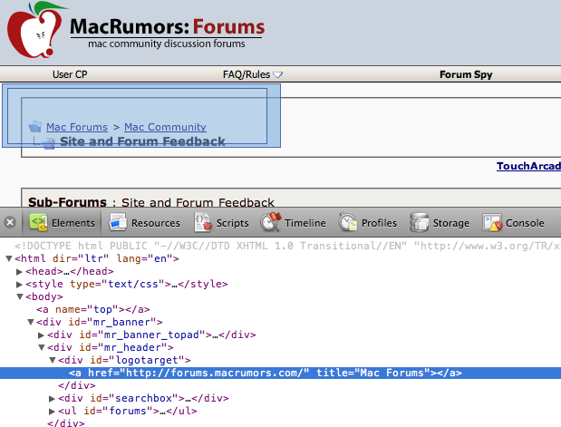
Task: Expand the style type="text/css" node
Action: tap(19, 284)
